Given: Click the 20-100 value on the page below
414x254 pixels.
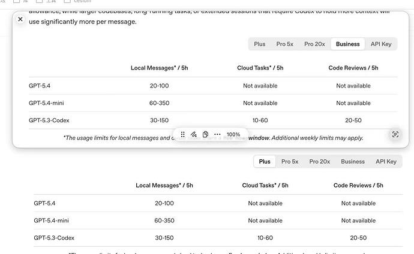Looking at the screenshot, I should point(164,203).
